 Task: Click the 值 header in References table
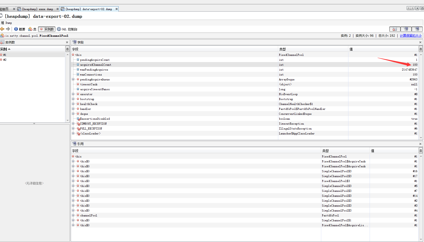tap(394, 151)
